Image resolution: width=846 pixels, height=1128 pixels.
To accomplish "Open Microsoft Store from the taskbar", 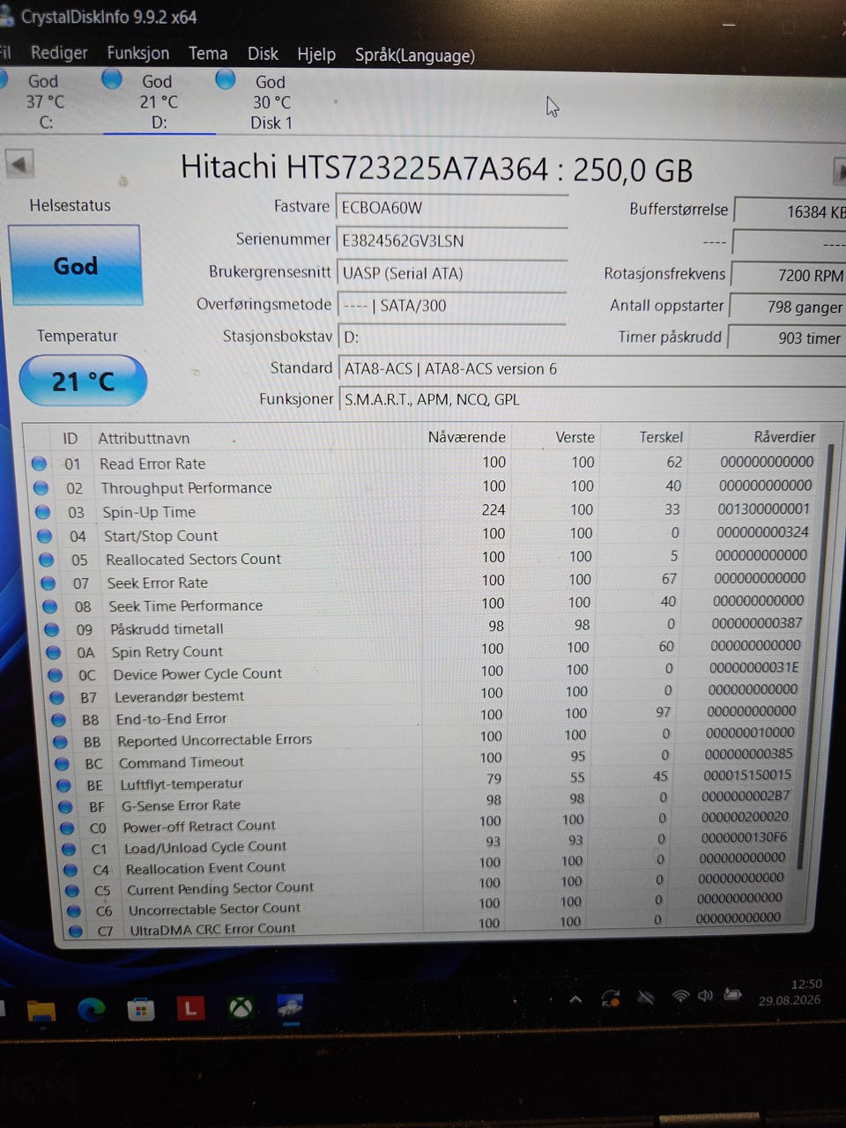I will 141,1009.
